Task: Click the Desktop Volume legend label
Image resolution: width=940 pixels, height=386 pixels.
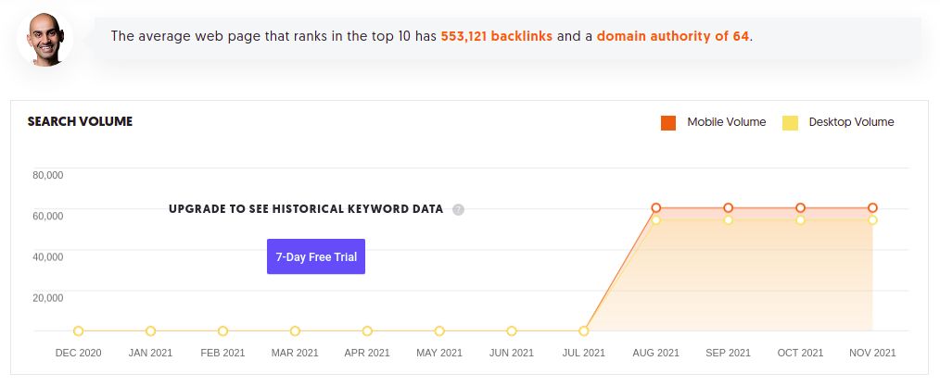Action: pyautogui.click(x=851, y=122)
